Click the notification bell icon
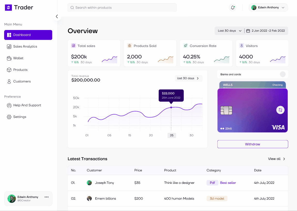Viewport: 297px width, 211px height. tap(232, 7)
